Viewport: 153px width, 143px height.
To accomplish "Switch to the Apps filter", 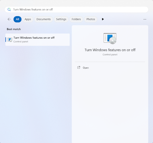I will [28, 19].
